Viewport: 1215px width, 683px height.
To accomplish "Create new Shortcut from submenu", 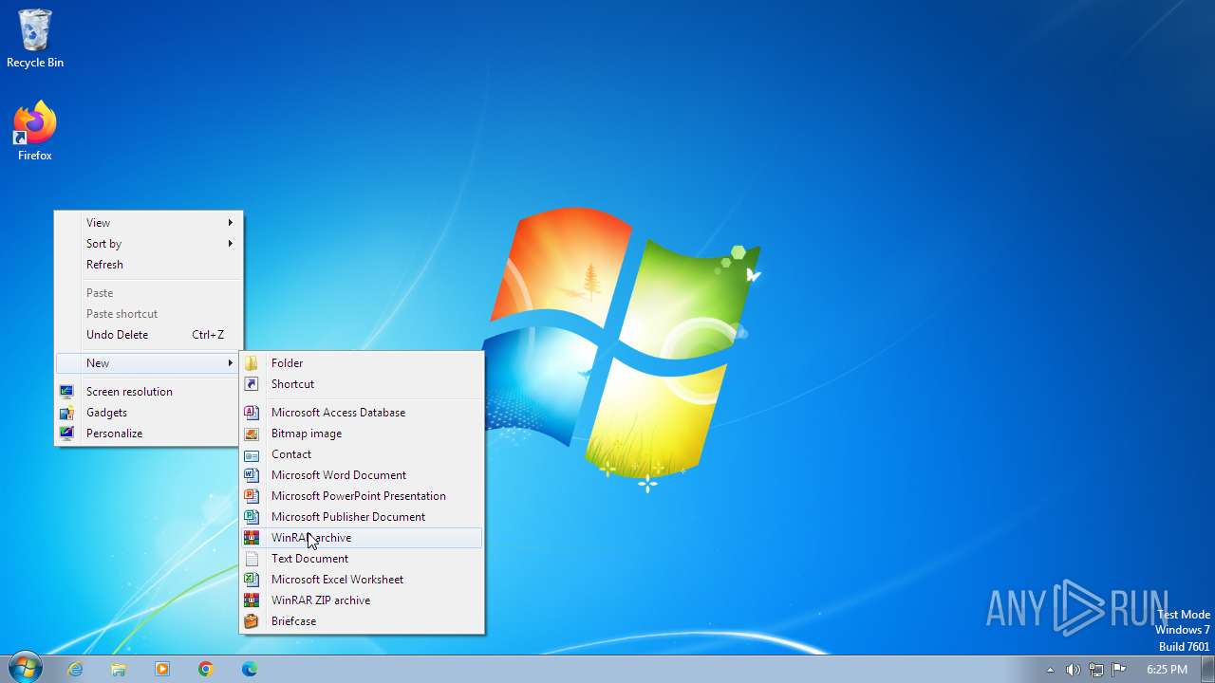I will [x=362, y=384].
